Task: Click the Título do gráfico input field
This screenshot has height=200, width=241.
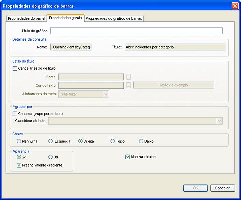Action: (137, 31)
